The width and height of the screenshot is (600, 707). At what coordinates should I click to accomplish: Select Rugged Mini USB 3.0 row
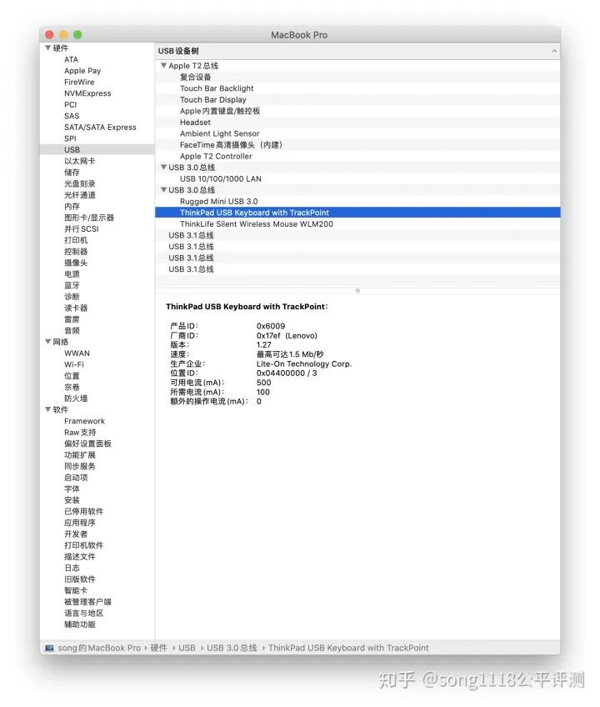pos(358,201)
